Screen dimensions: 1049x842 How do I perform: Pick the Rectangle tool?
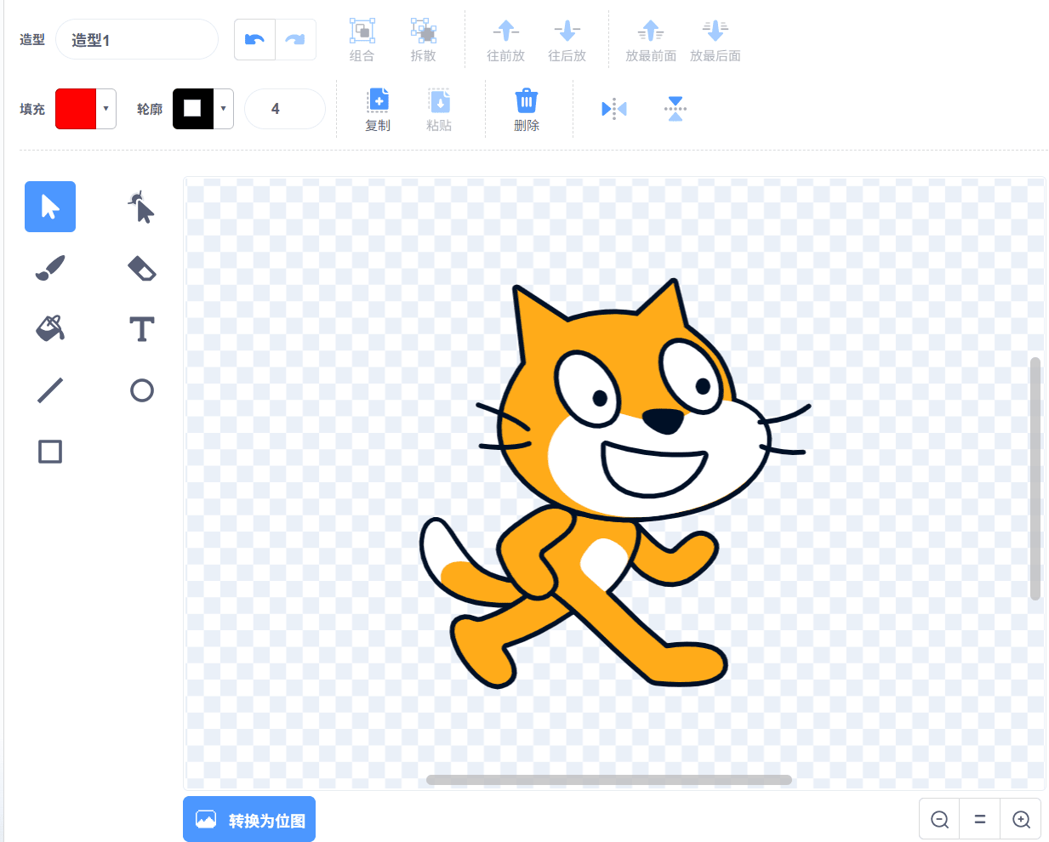pos(50,452)
